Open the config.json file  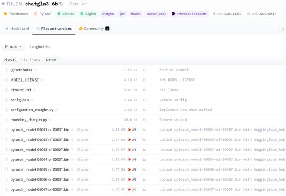(x=19, y=100)
